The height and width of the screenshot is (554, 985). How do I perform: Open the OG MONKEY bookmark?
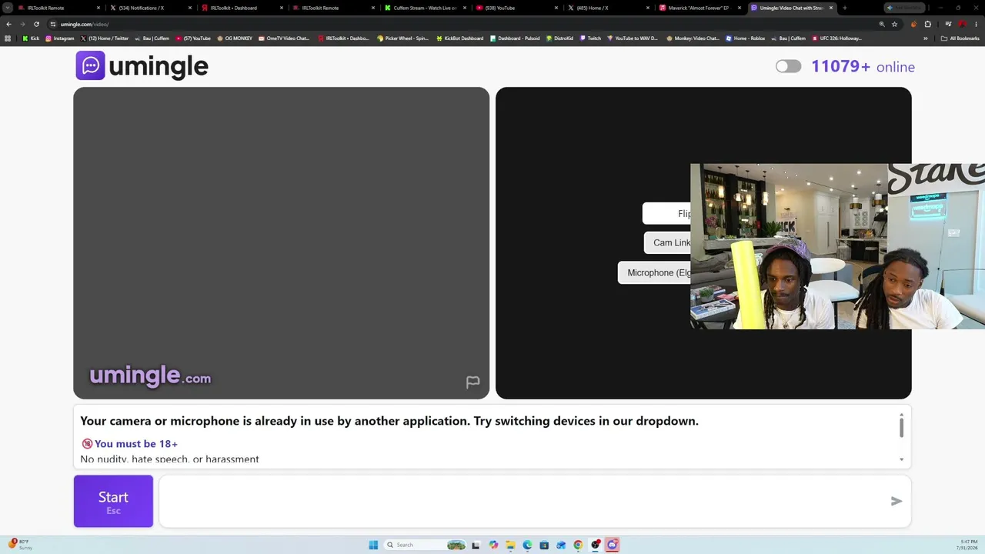coord(235,38)
